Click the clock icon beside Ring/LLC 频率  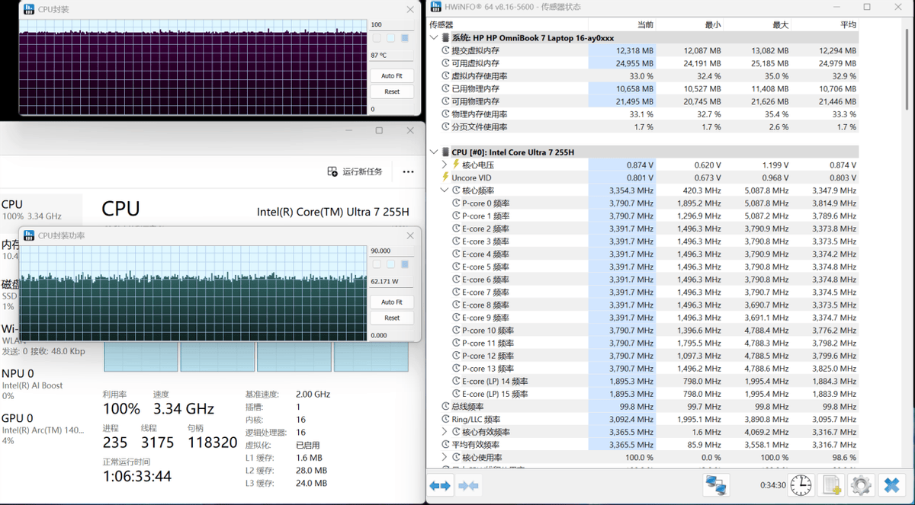pos(445,420)
